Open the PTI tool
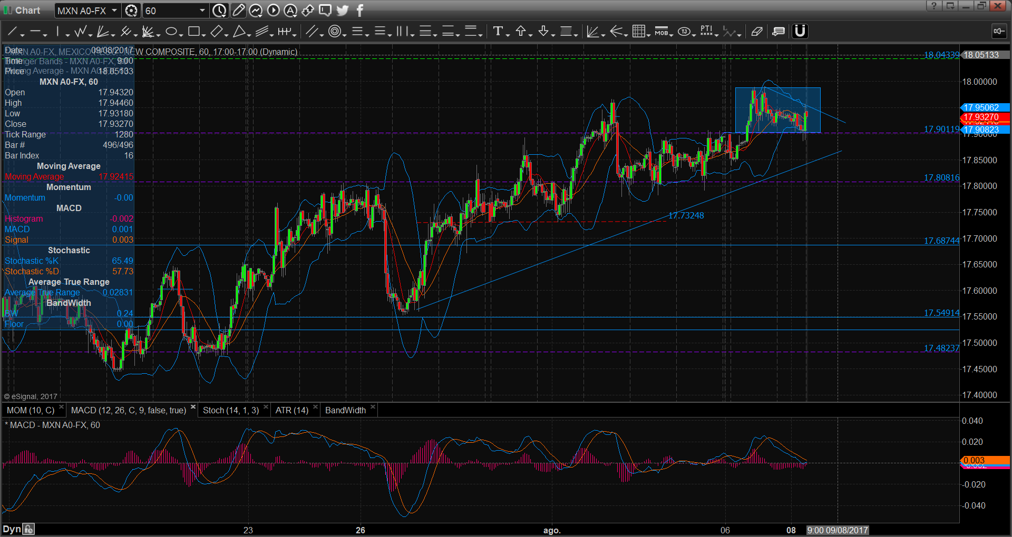 [706, 32]
